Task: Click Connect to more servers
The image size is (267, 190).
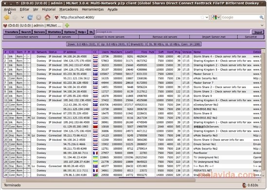Action: (x=109, y=37)
